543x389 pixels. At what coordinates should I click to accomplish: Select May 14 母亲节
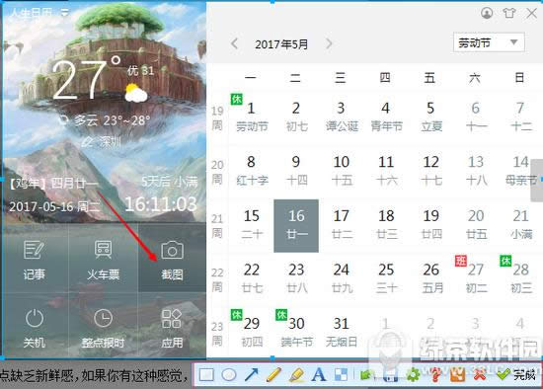[x=520, y=171]
